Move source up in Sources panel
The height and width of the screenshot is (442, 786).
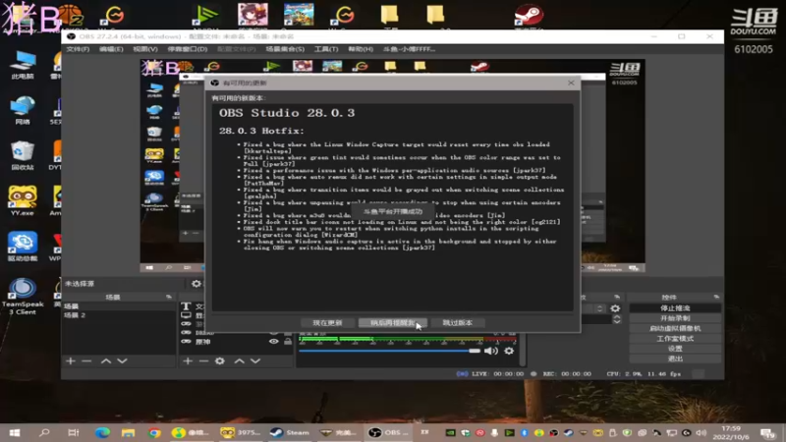coord(239,360)
